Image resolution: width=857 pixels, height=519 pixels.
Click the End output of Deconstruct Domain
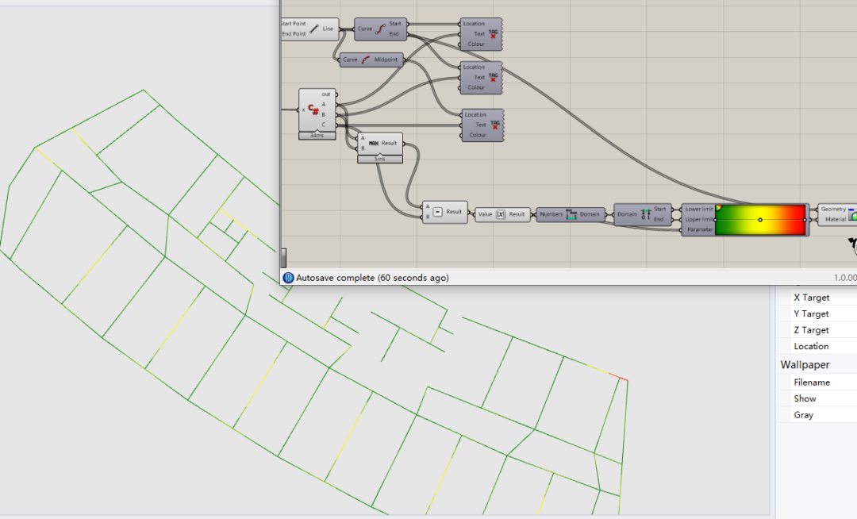tap(659, 219)
